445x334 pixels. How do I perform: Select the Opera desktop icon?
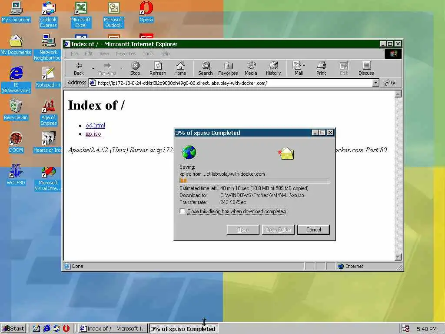146,12
